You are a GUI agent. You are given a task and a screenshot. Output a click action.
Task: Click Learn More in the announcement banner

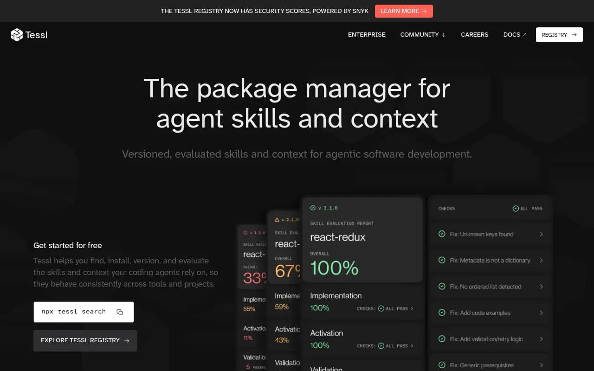[x=404, y=11]
